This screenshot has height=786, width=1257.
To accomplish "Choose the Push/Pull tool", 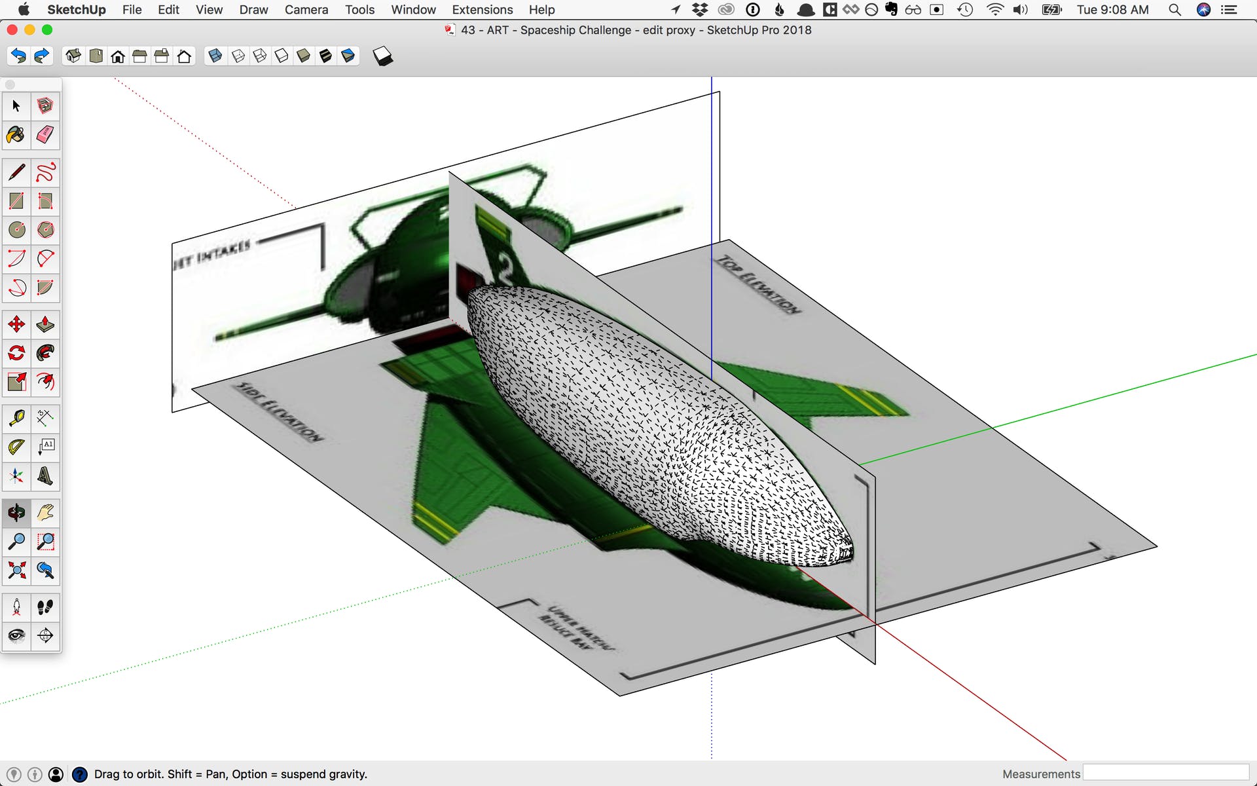I will (45, 324).
